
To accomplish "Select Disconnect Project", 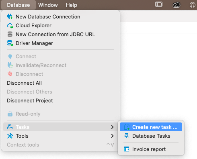I will pos(60,100).
